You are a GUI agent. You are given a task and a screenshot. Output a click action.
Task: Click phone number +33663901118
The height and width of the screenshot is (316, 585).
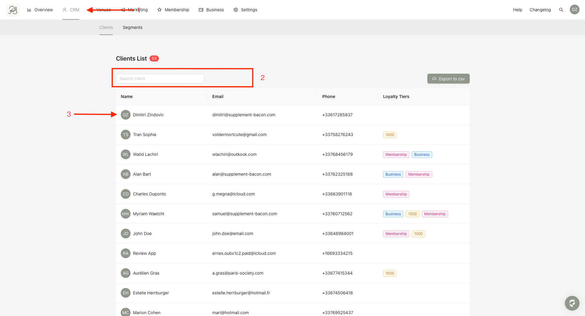(x=337, y=194)
